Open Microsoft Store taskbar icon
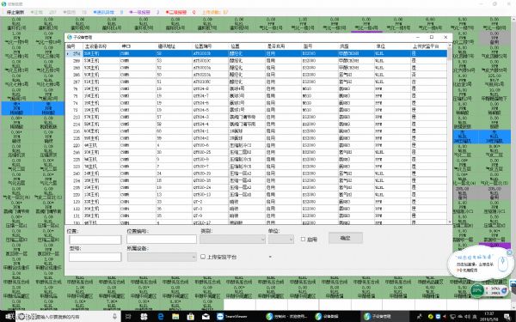Screen dimensions: 516x322 (x=191, y=316)
